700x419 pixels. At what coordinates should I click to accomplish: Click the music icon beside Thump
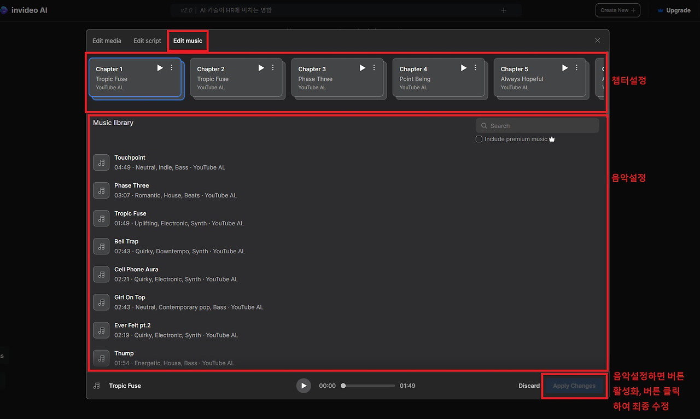[101, 358]
